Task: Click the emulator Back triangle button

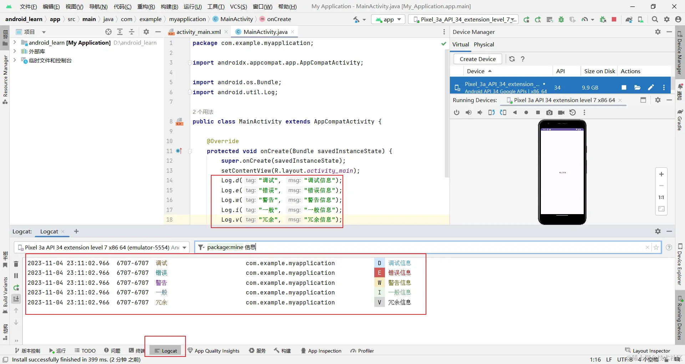Action: 515,112
